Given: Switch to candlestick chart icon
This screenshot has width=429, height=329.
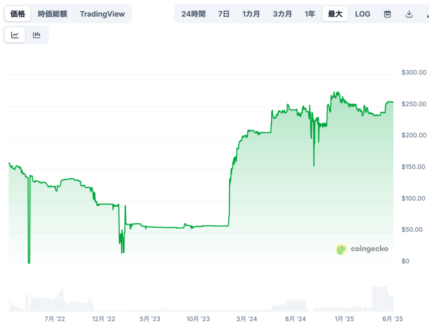Looking at the screenshot, I should pos(37,35).
